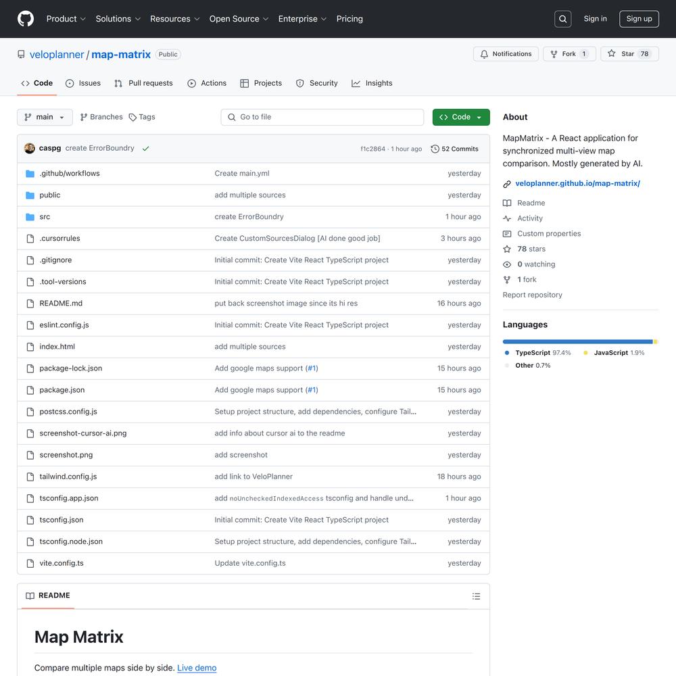Click the file icon beside package.json
The width and height of the screenshot is (676, 676).
[x=30, y=390]
